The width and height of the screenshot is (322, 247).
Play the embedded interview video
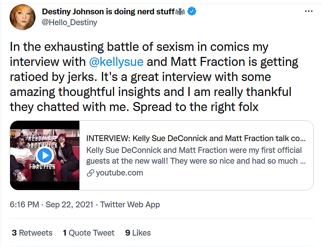pyautogui.click(x=45, y=155)
